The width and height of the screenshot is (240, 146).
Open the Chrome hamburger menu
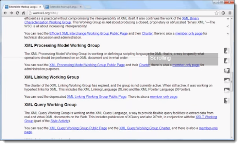(230, 13)
